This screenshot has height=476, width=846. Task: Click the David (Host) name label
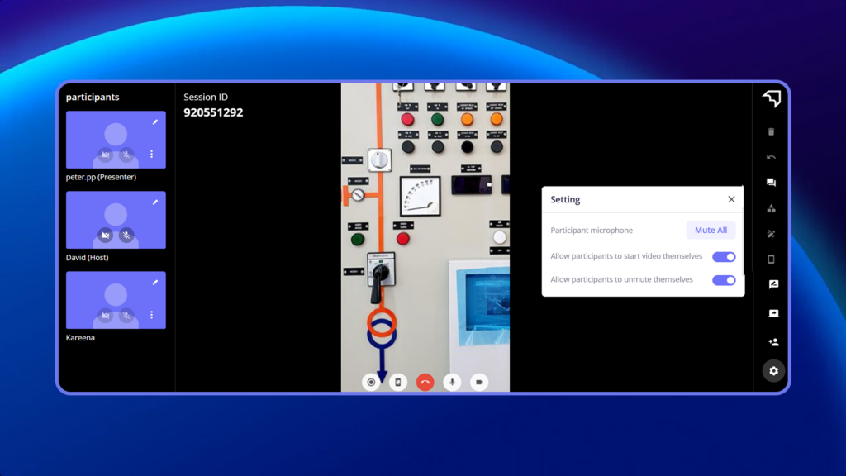pos(87,258)
